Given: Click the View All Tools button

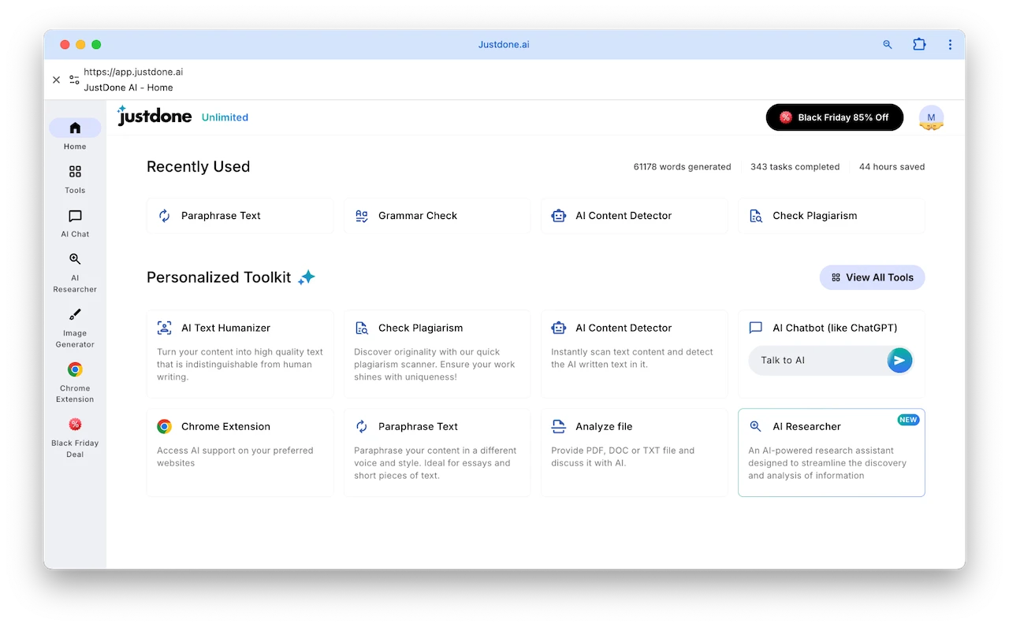Looking at the screenshot, I should [x=872, y=277].
